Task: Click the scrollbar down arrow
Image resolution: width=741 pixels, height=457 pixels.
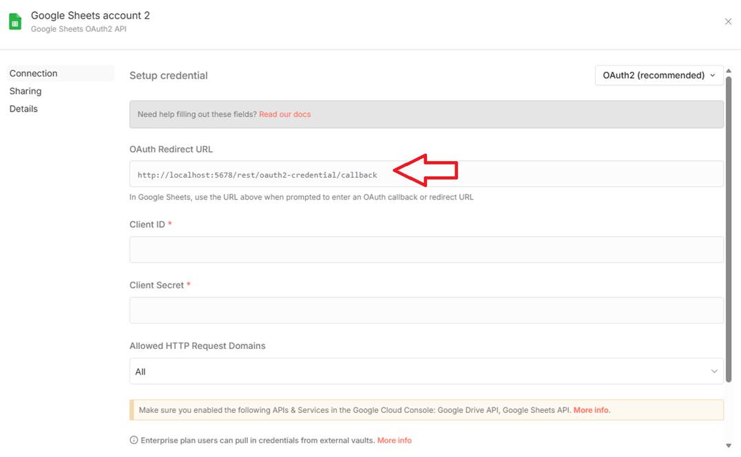Action: coord(729,445)
